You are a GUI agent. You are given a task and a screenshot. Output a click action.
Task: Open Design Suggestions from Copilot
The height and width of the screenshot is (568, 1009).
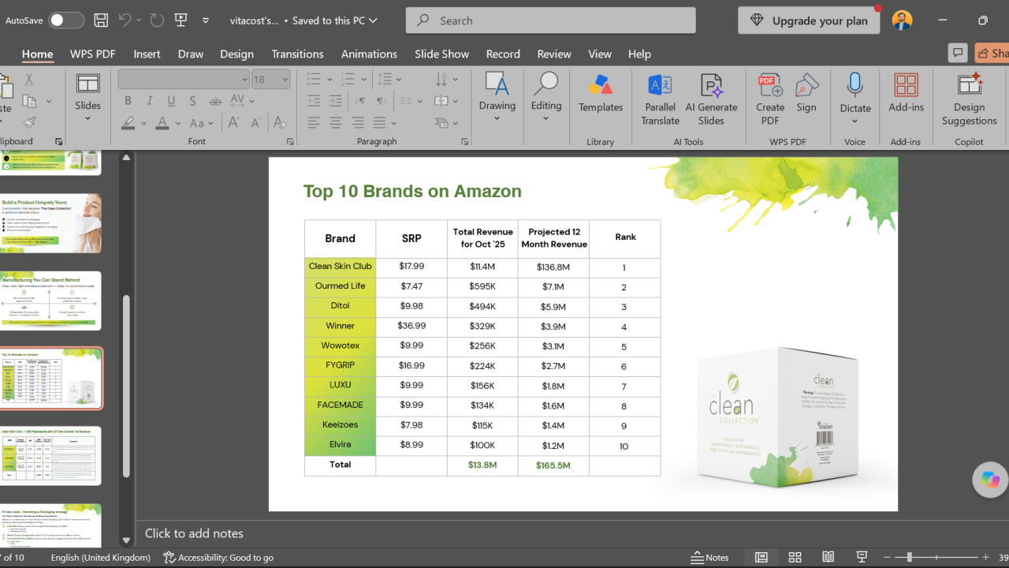[x=969, y=99]
